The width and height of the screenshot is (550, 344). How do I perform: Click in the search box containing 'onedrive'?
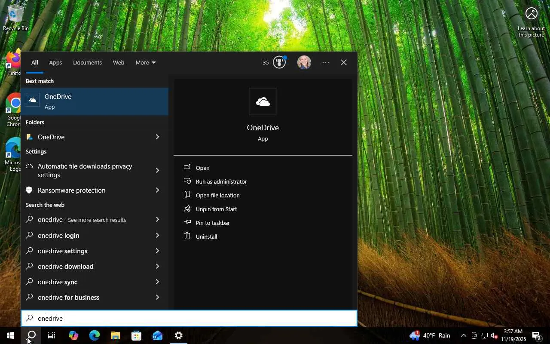(x=189, y=318)
